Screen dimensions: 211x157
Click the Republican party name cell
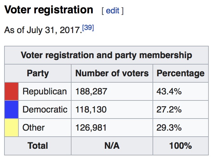tap(44, 92)
